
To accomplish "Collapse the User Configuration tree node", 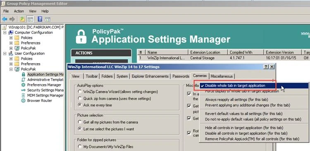I will click(x=5, y=54).
